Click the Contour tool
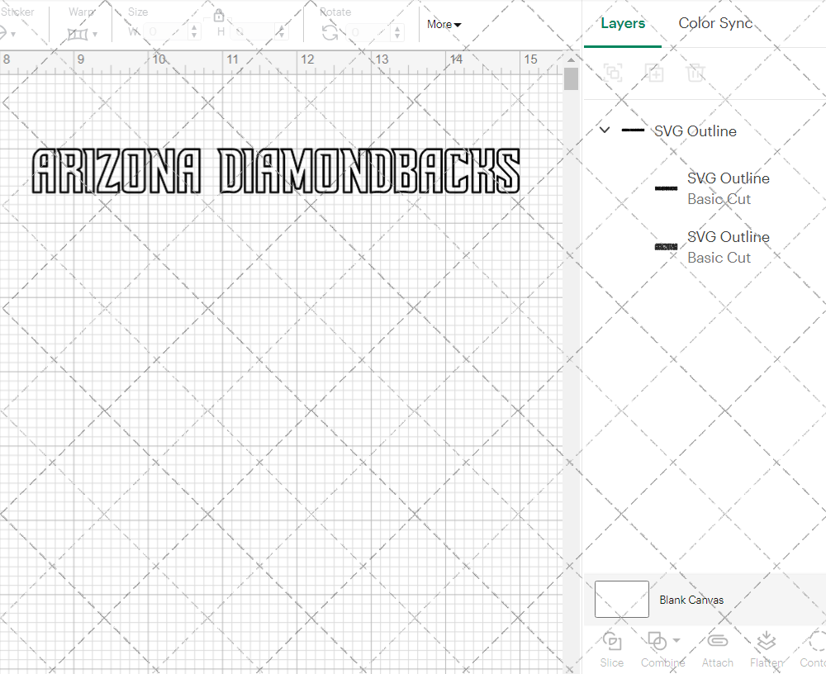 click(814, 648)
